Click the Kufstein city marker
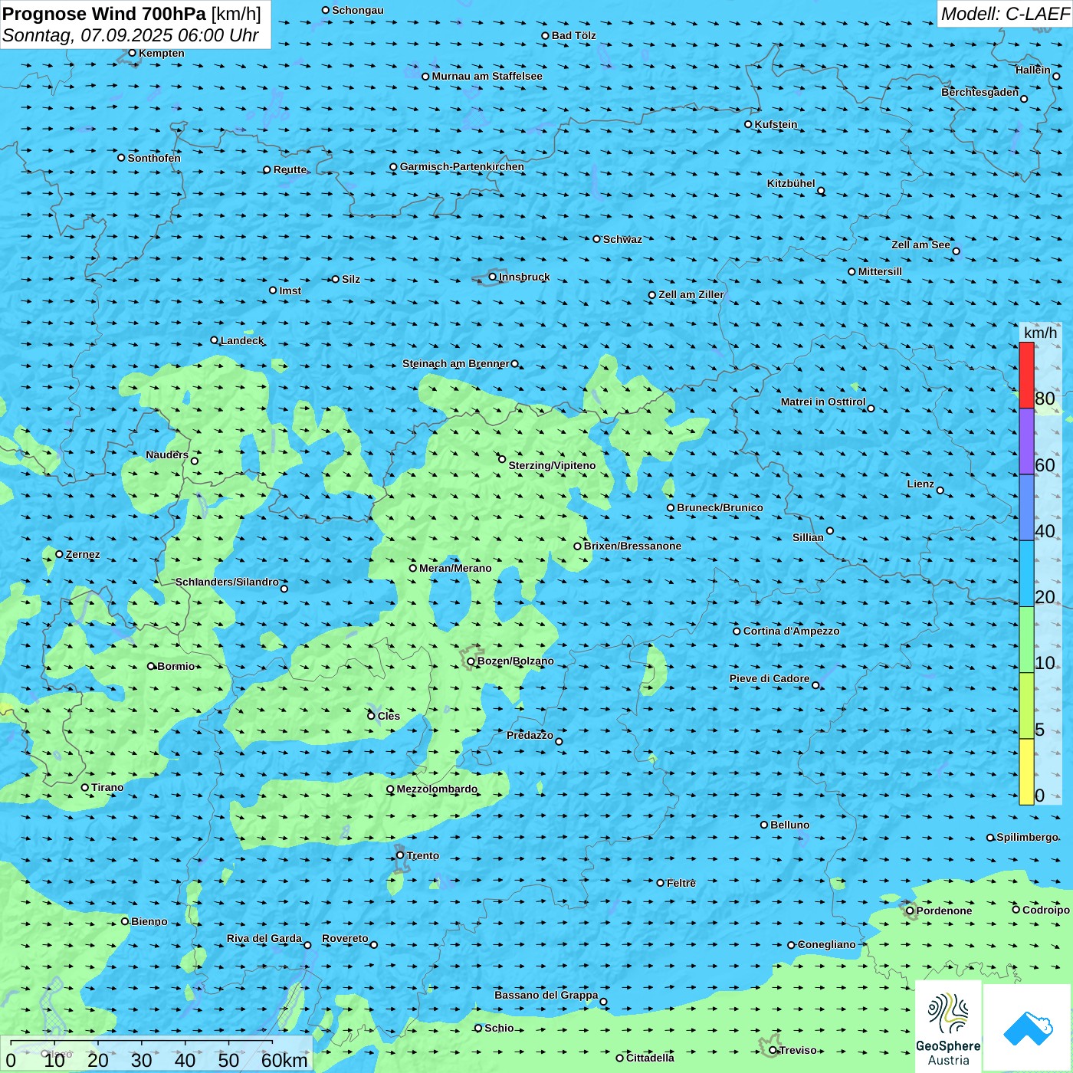 pos(748,124)
